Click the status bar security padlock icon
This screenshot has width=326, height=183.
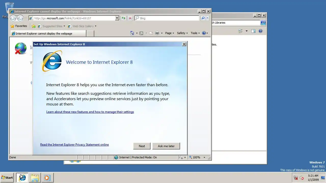(181, 157)
